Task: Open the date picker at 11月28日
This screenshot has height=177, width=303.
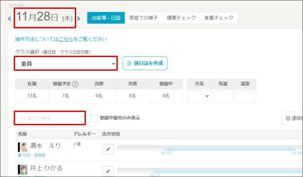Action: click(44, 18)
